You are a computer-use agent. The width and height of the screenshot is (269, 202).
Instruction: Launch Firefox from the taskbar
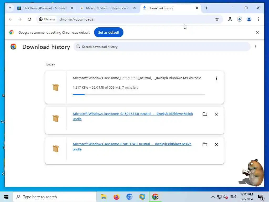click(x=116, y=197)
